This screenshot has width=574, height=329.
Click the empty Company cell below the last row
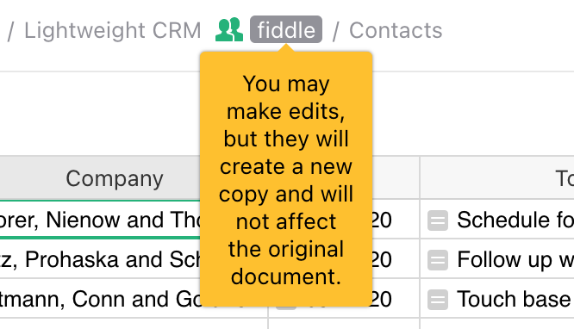pos(134,324)
